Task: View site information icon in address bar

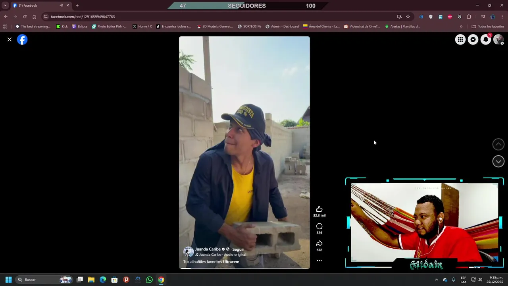Action: (x=46, y=17)
